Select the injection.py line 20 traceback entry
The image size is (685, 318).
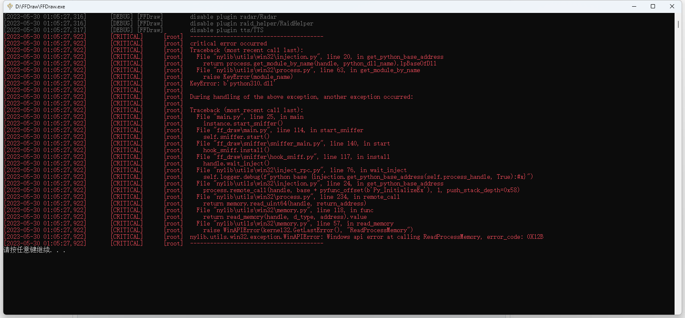pyautogui.click(x=317, y=57)
